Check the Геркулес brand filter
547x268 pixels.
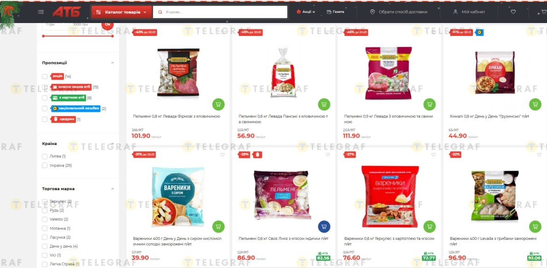pyautogui.click(x=45, y=201)
